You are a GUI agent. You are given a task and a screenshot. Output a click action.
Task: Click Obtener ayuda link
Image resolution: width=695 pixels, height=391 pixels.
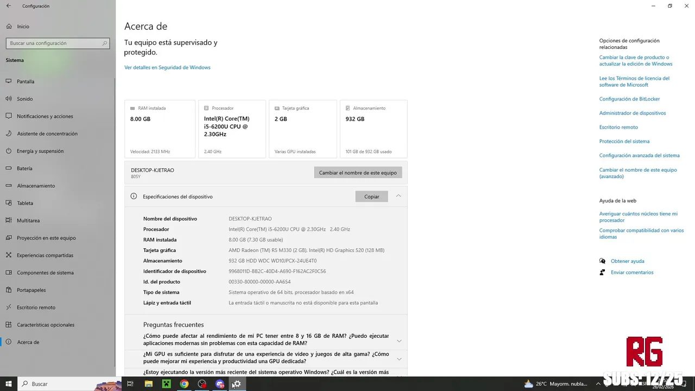pos(627,261)
